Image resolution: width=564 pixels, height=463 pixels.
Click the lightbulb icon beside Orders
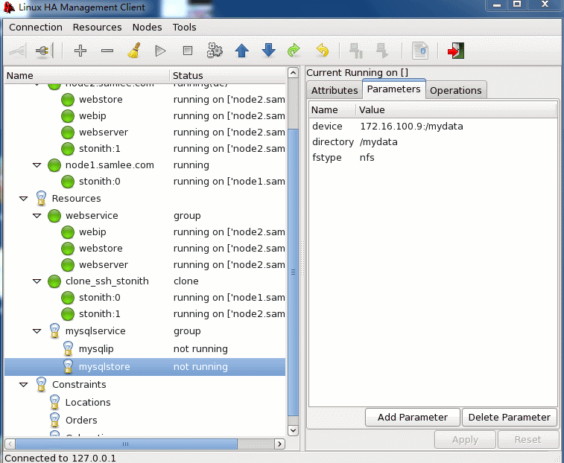pyautogui.click(x=54, y=421)
